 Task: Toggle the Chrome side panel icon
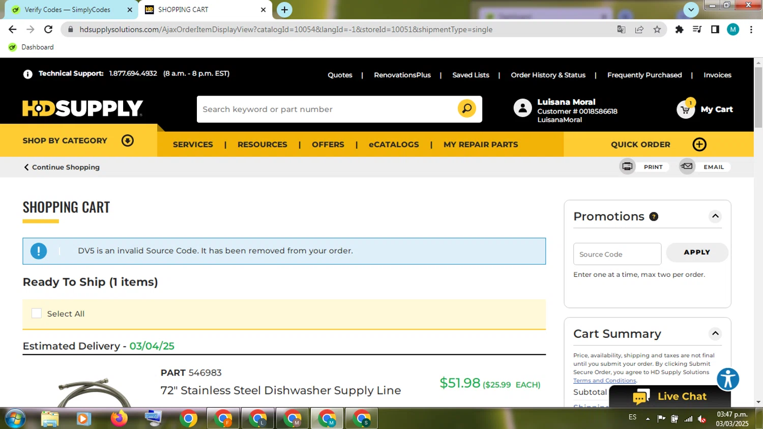[x=715, y=30]
